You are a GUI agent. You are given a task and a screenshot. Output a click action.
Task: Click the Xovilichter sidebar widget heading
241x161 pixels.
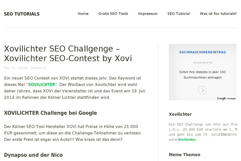tap(180, 114)
